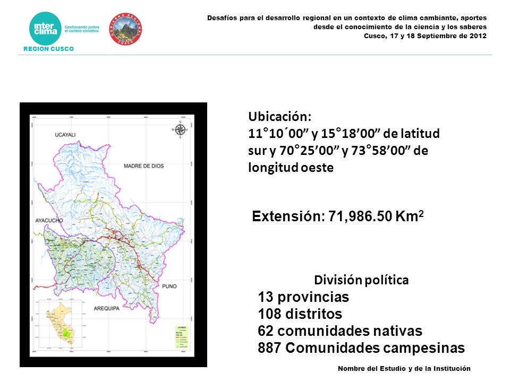Click the MADRE DE DIOS map label
This screenshot has width=510, height=382.
point(144,166)
